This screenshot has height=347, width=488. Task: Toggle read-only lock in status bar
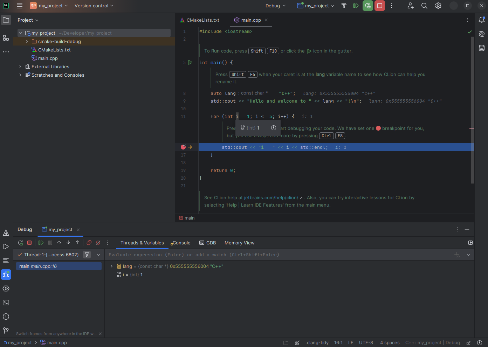click(x=469, y=343)
